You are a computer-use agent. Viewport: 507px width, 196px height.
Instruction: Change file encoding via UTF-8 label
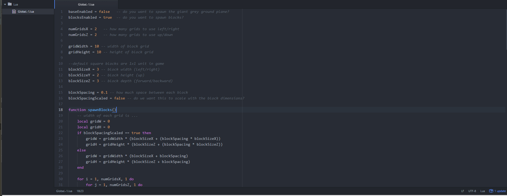(472, 191)
